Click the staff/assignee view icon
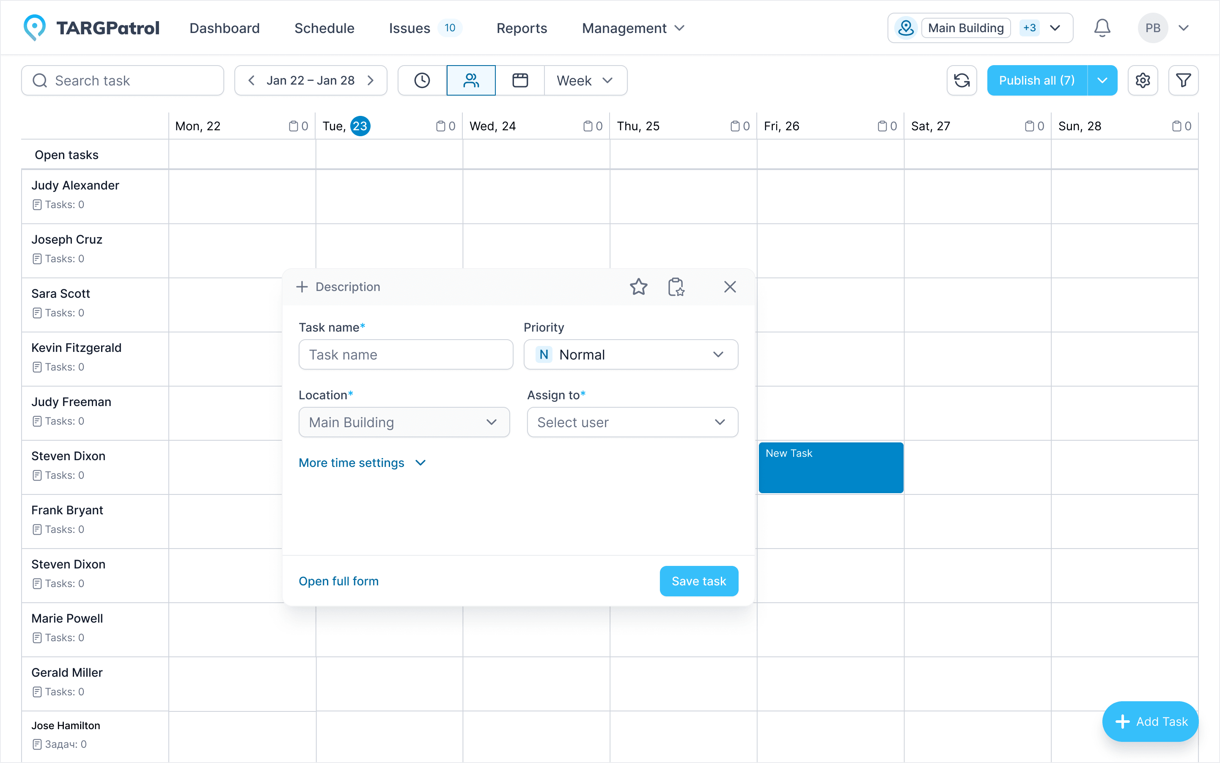1220x763 pixels. tap(471, 81)
